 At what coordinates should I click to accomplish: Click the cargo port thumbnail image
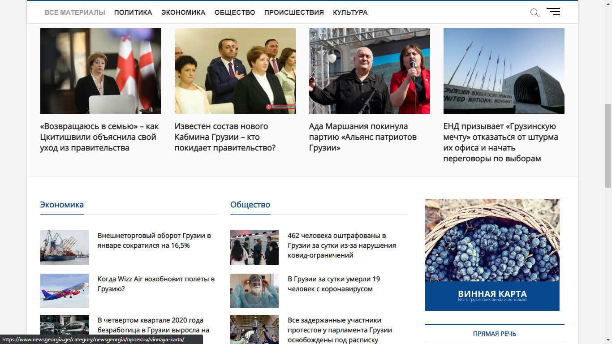65,247
